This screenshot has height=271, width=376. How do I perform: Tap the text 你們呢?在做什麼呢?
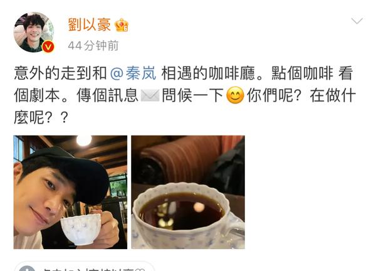[x=185, y=107]
